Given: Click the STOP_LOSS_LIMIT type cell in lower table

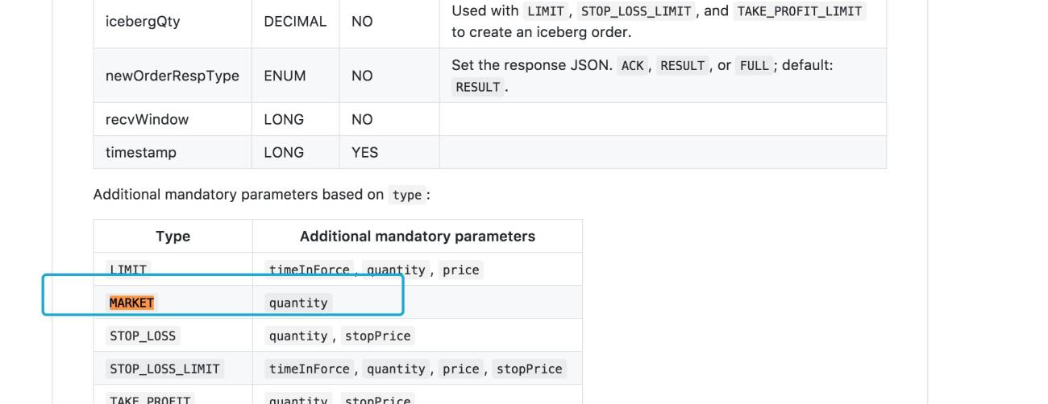Looking at the screenshot, I should [x=173, y=369].
